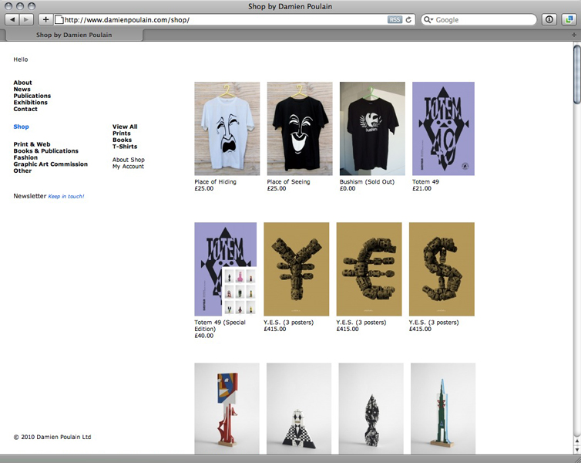The image size is (581, 463).
Task: Open the black speckled totem sculpture thumbnail
Action: click(x=371, y=408)
